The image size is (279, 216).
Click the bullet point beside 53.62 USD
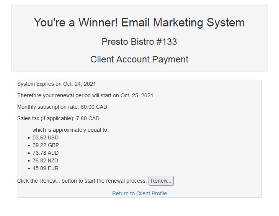(x=29, y=138)
